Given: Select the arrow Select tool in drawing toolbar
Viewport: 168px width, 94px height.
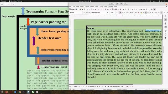Looking at the screenshot, I should tap(70, 86).
